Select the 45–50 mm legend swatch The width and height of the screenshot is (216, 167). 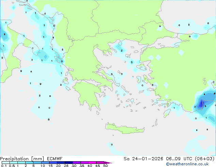[x=100, y=163]
